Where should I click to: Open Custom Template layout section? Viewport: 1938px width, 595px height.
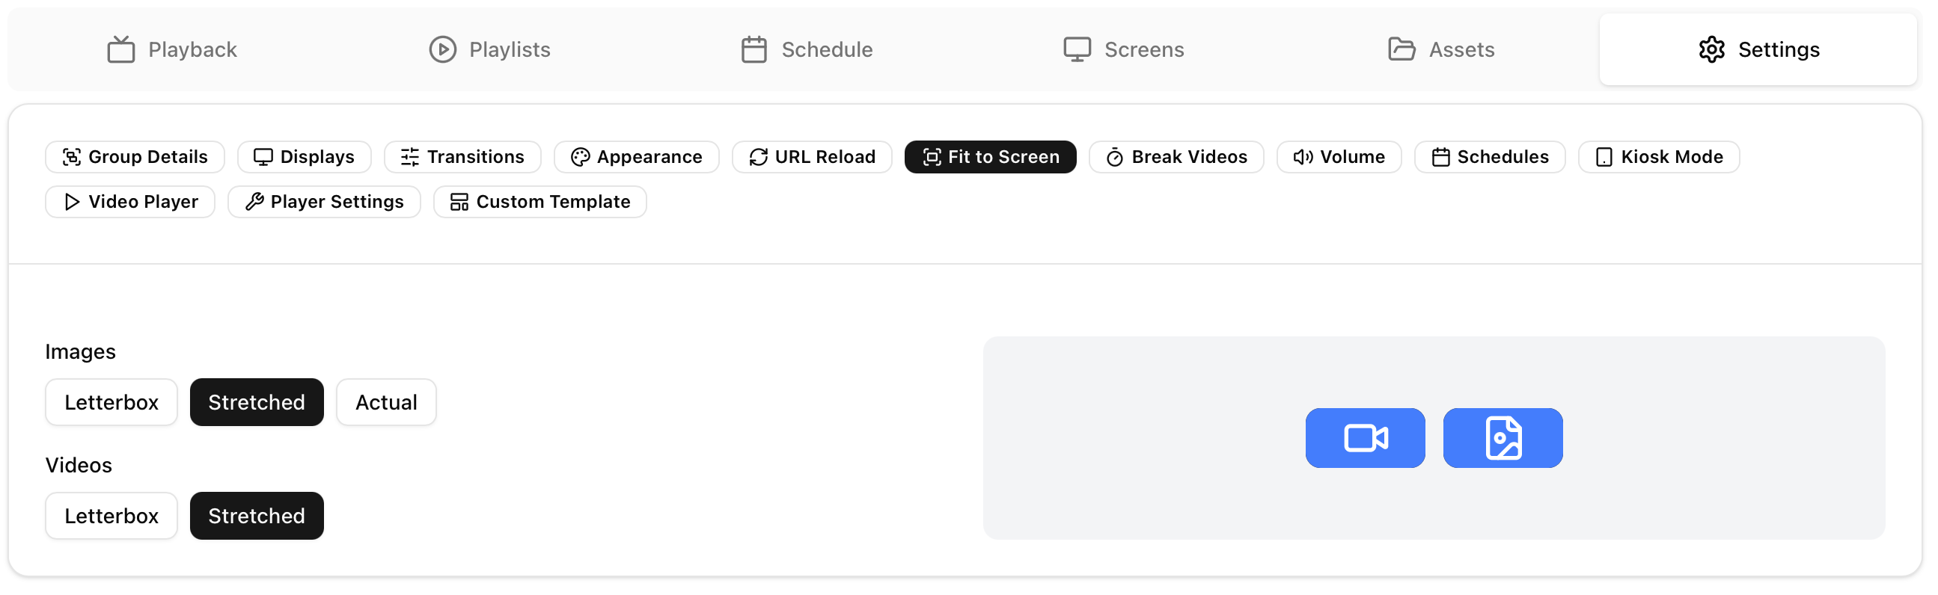[539, 202]
